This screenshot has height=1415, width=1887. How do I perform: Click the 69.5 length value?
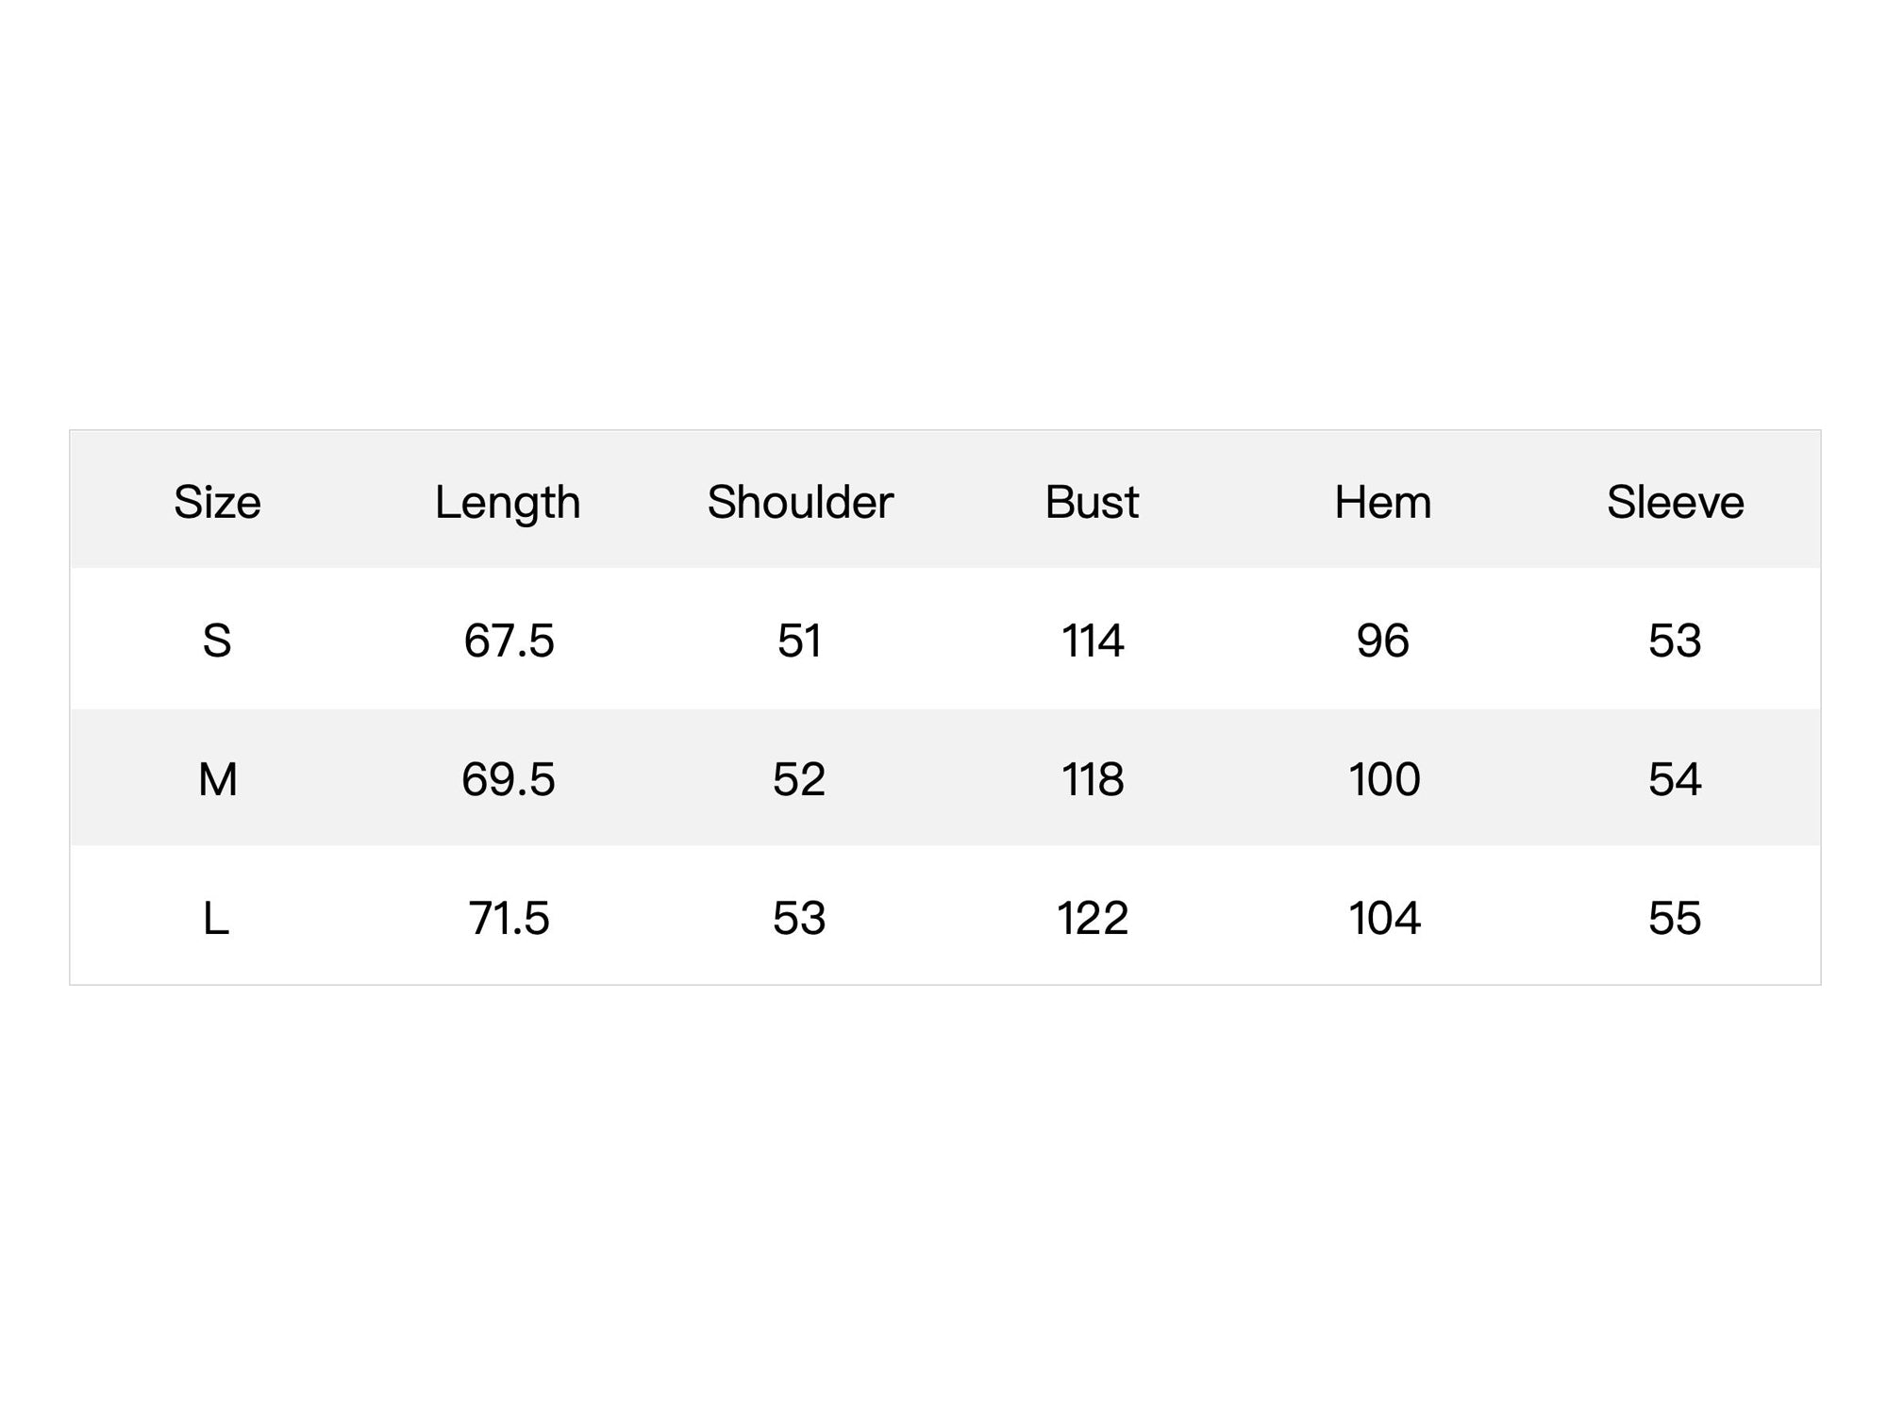coord(509,780)
